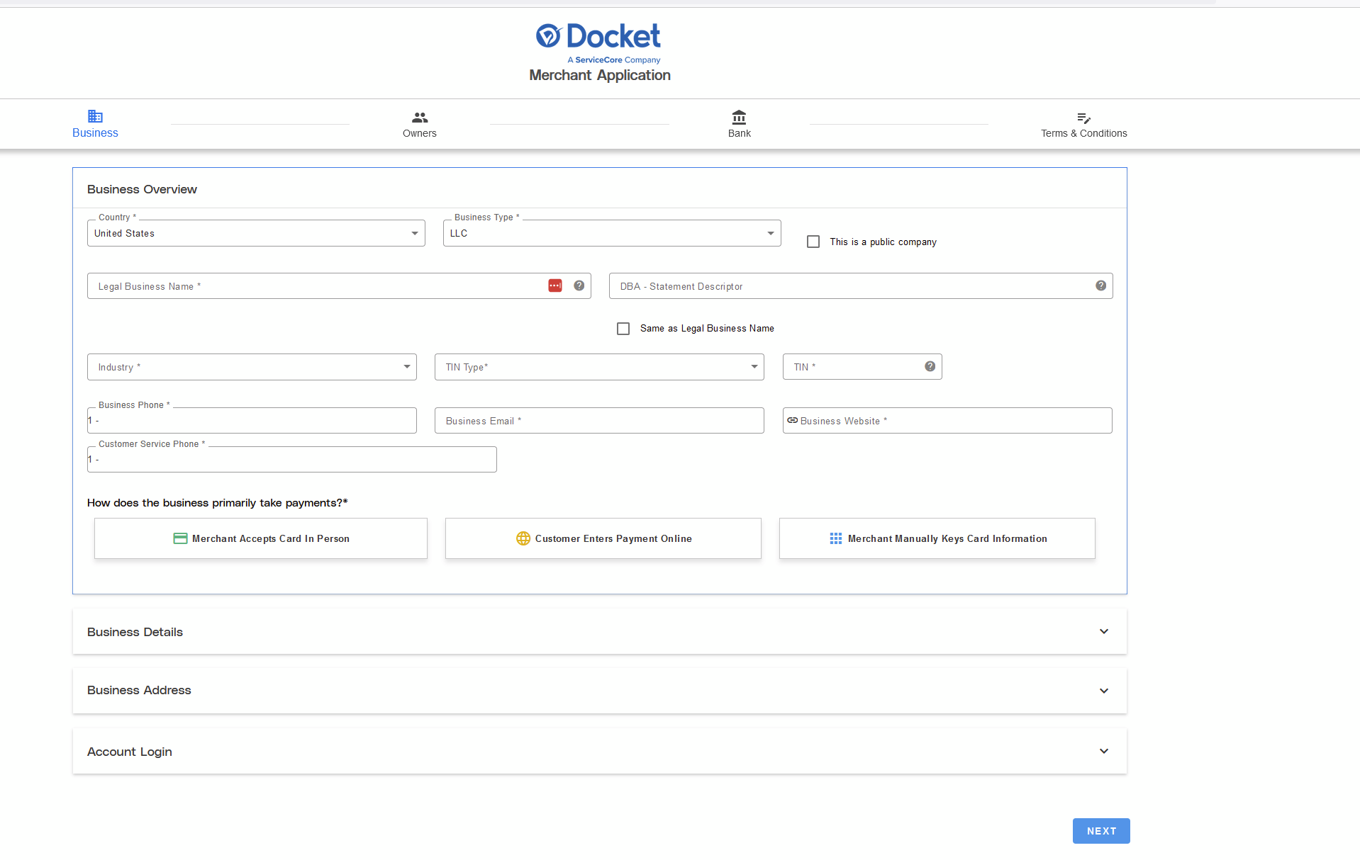Image resolution: width=1360 pixels, height=860 pixels.
Task: Open the Country dropdown
Action: click(256, 233)
